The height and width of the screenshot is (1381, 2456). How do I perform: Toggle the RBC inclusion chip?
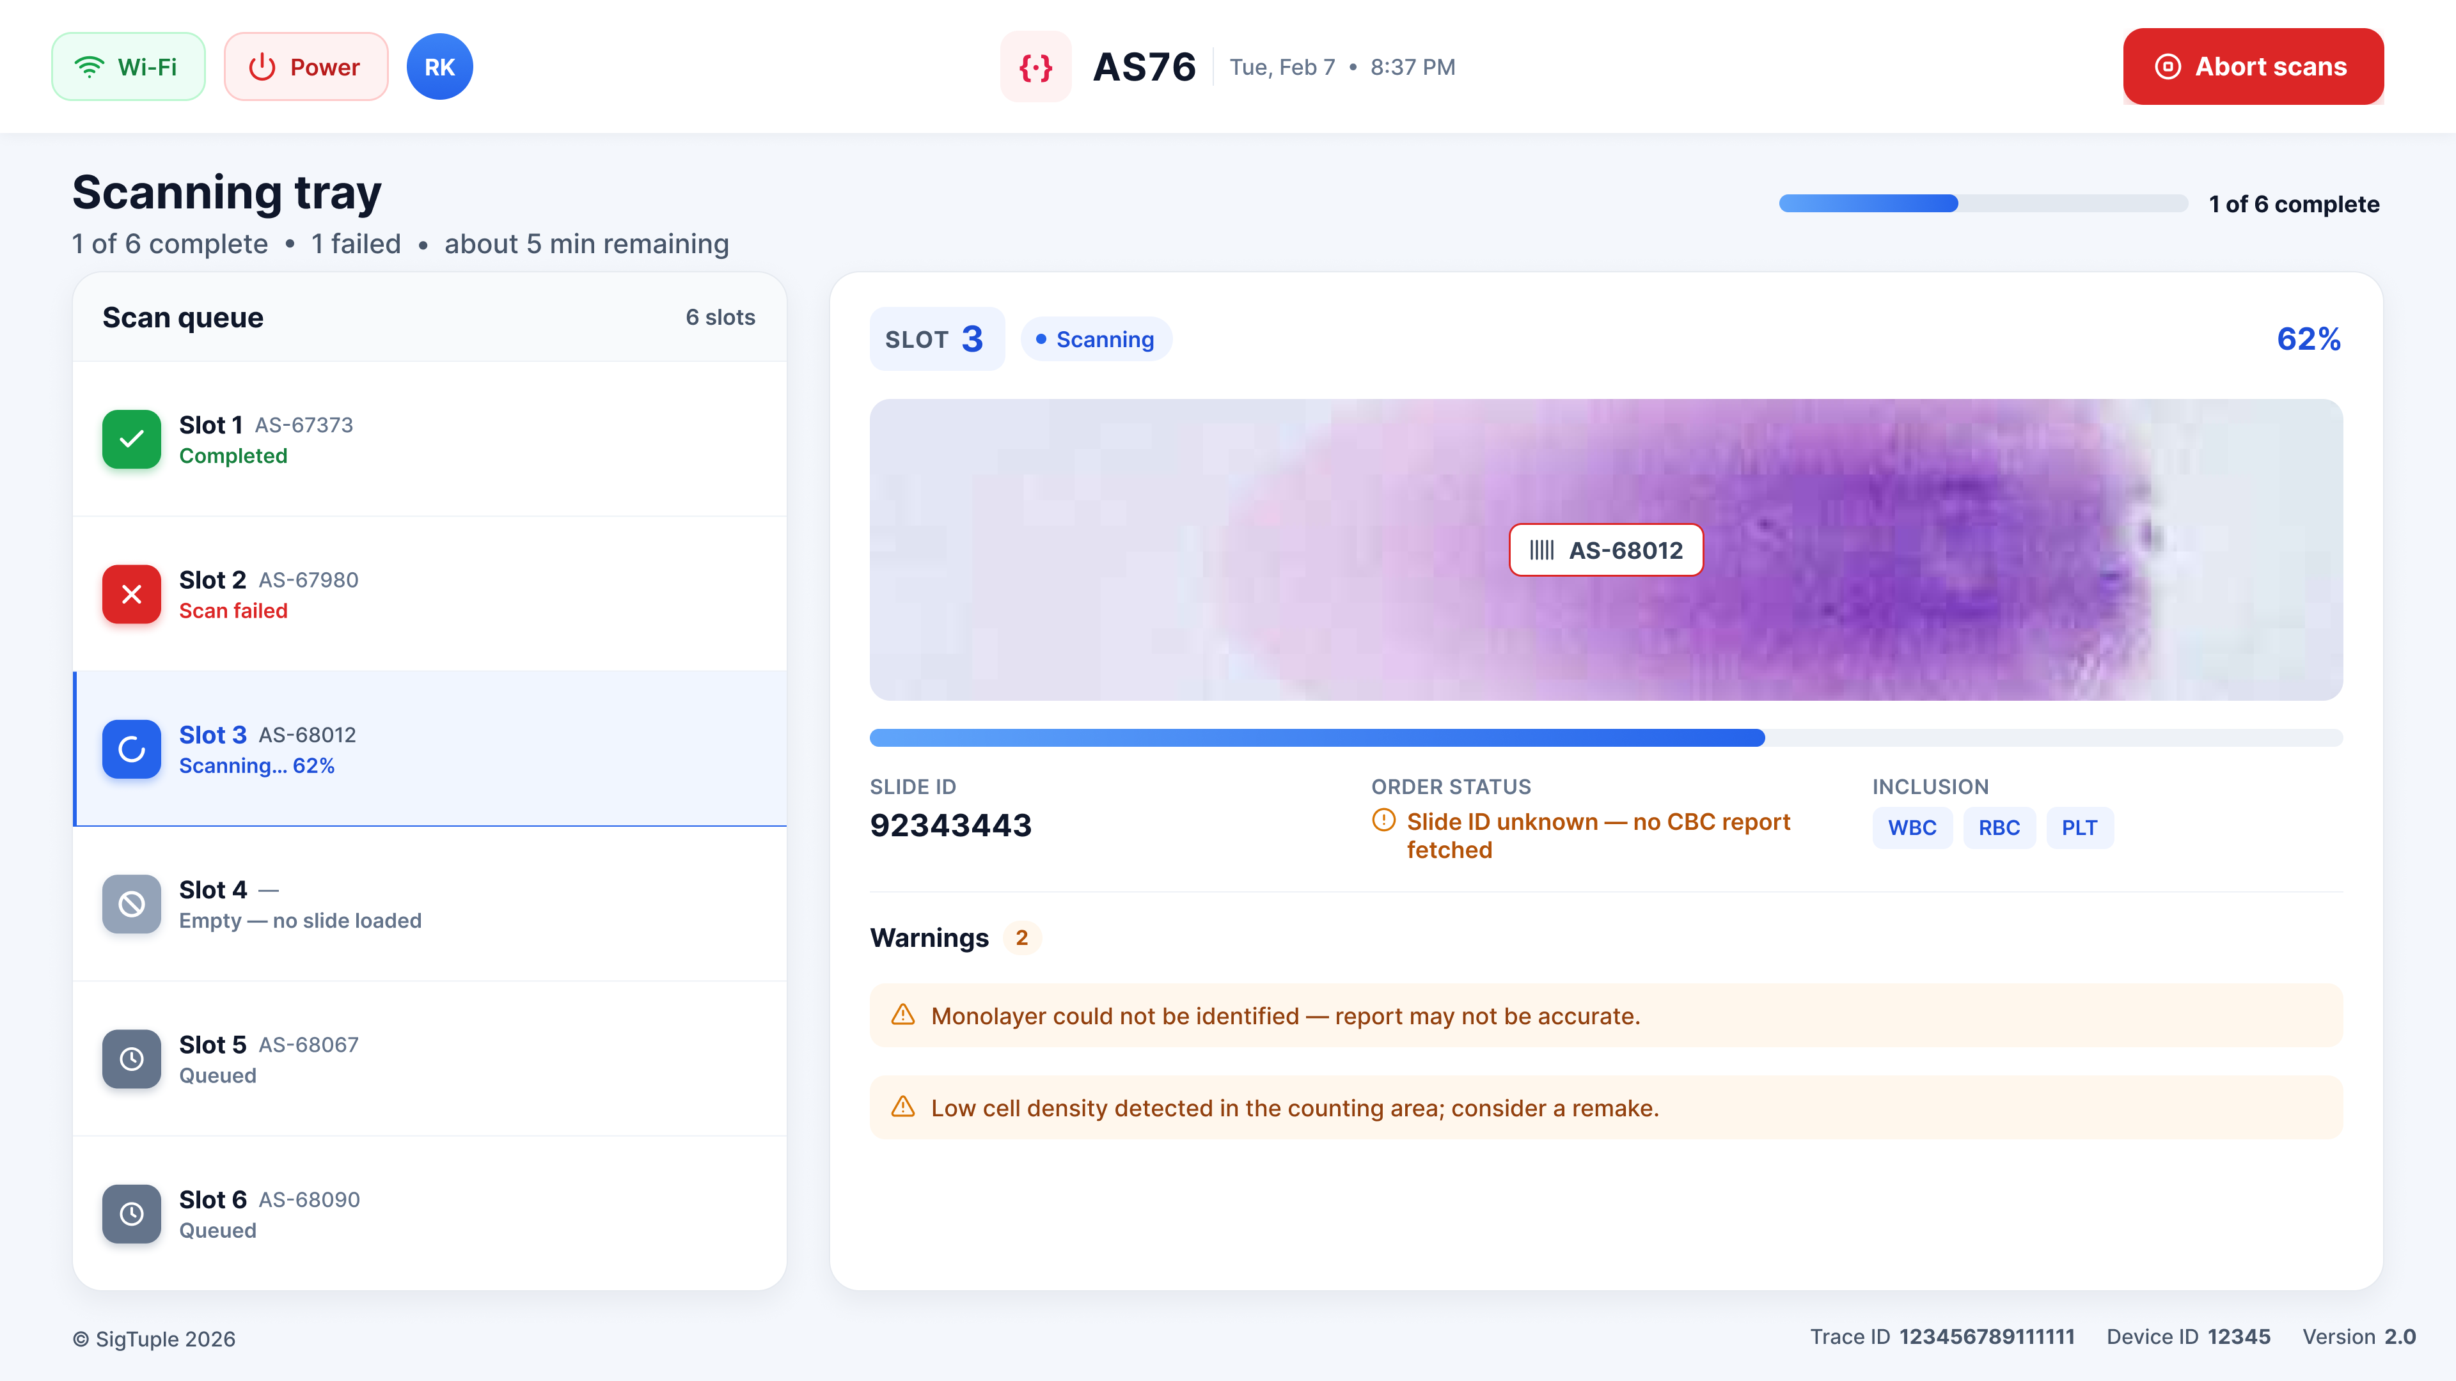tap(1998, 828)
